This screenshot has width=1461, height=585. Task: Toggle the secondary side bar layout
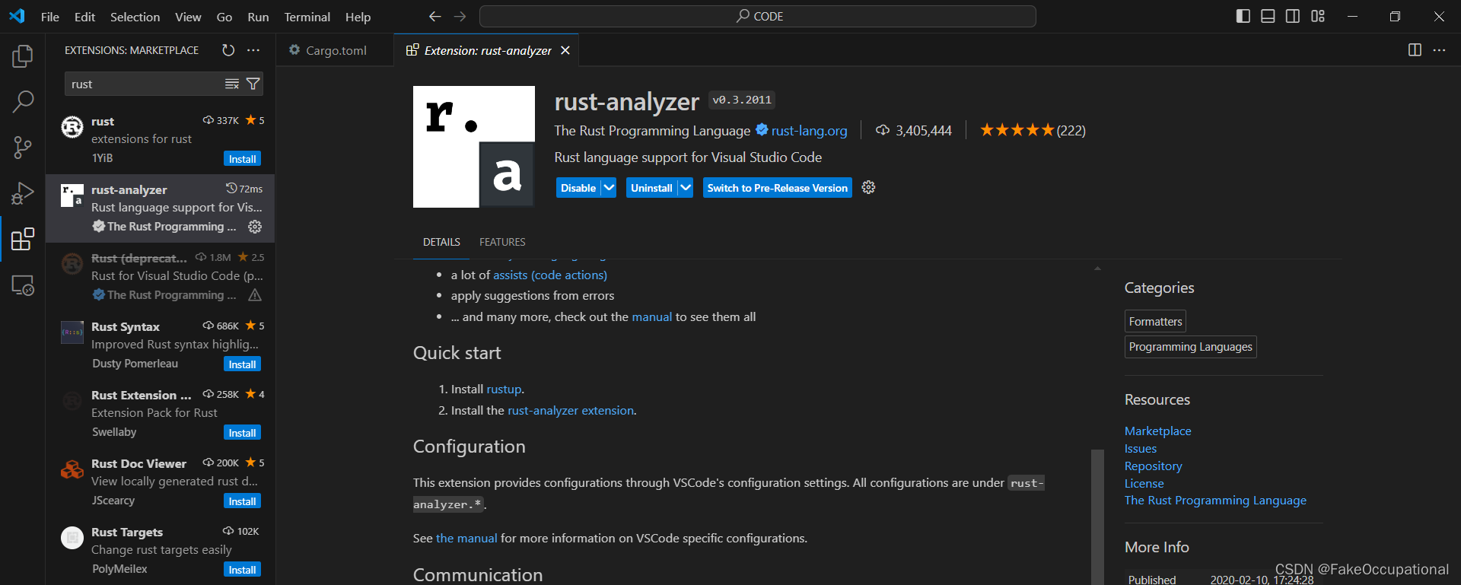pos(1293,16)
